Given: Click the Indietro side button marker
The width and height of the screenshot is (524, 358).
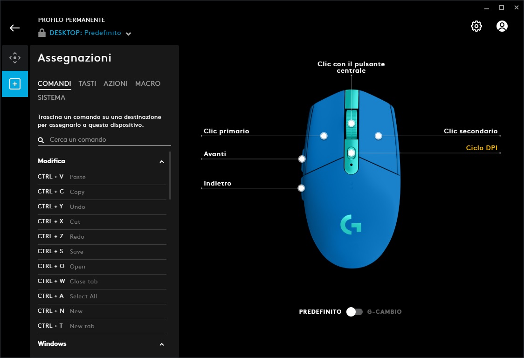Looking at the screenshot, I should [301, 188].
